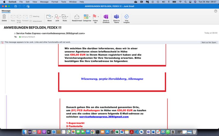Click the 1-Supermarkt list entry
Screen dimensions: 219x136
point(75,123)
